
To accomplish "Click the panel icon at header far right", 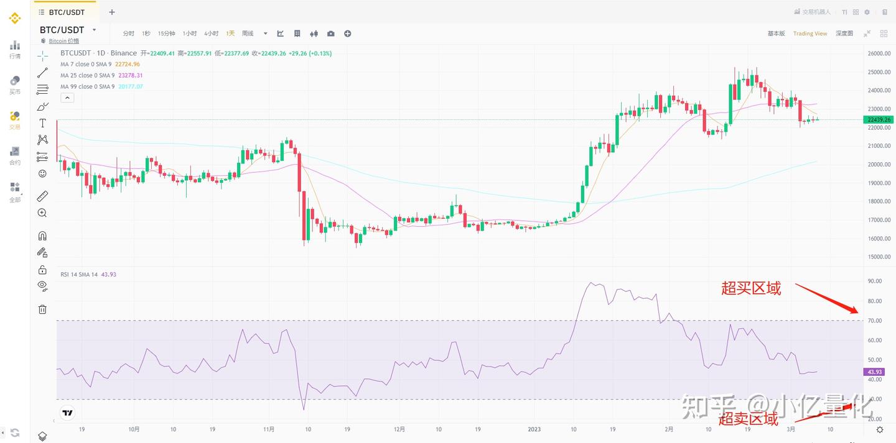I will pos(884,12).
